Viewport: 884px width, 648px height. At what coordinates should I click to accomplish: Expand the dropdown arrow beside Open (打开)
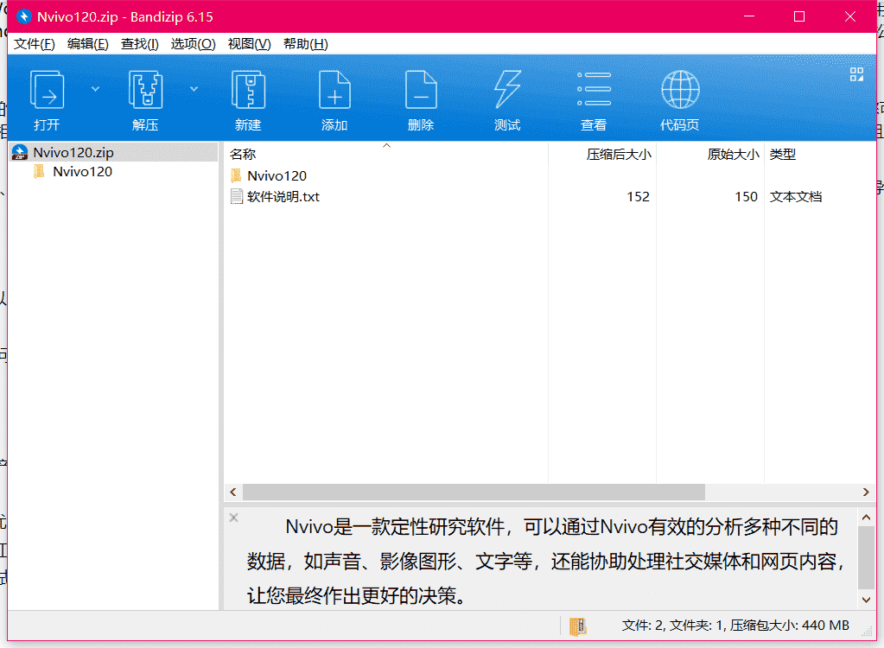[95, 89]
